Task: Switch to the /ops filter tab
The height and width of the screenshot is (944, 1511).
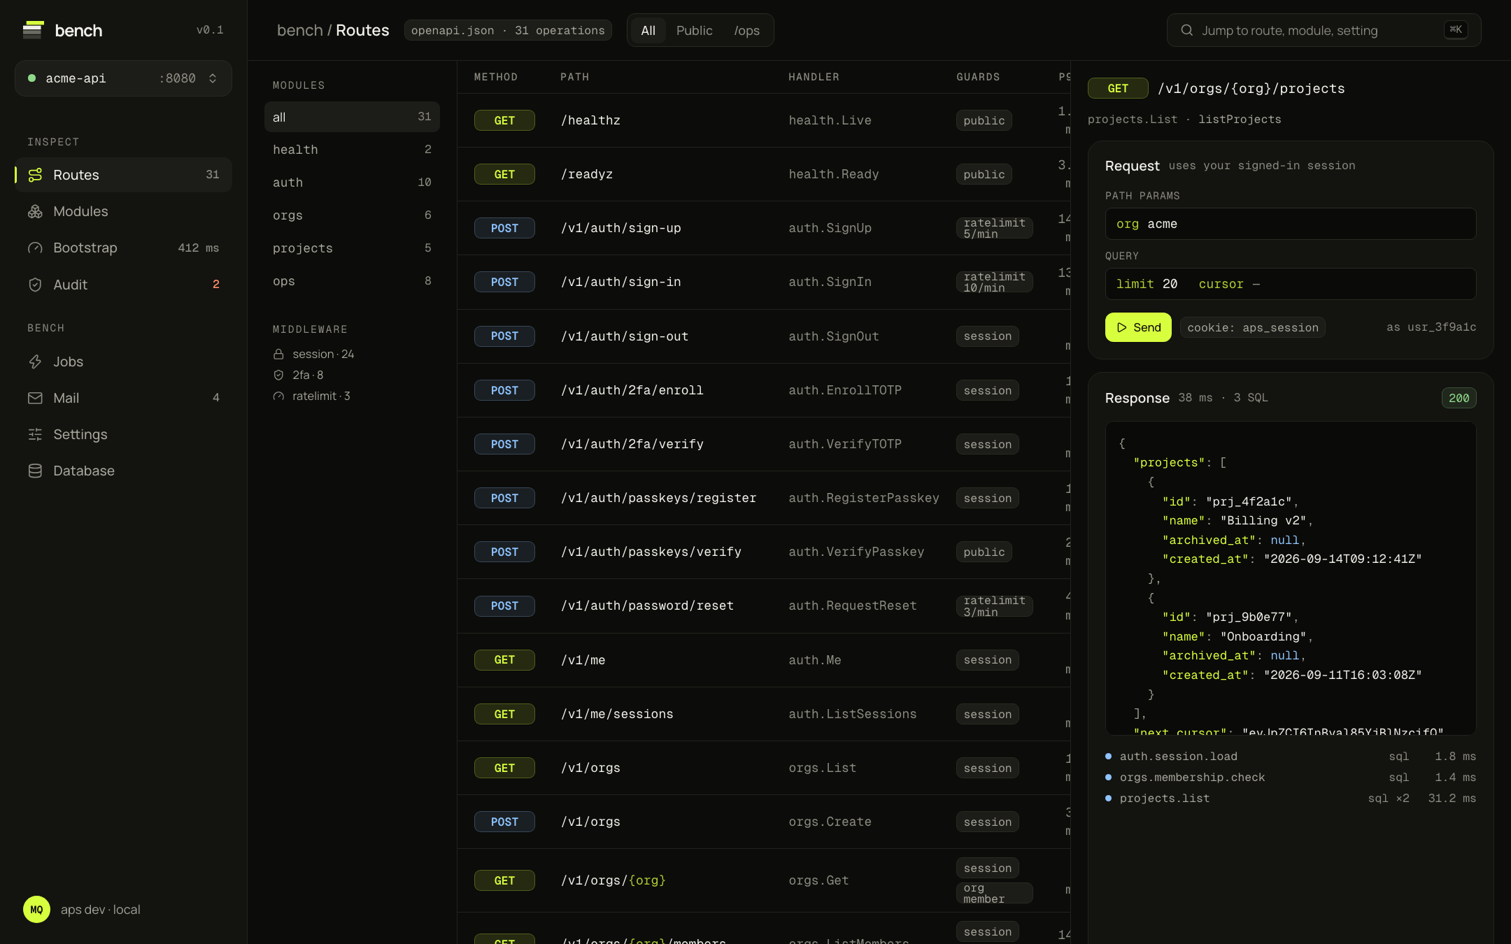Action: (746, 31)
